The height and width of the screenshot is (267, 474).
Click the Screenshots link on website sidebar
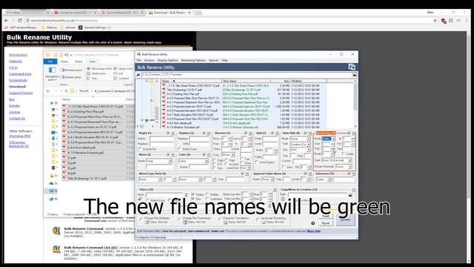tap(18, 80)
